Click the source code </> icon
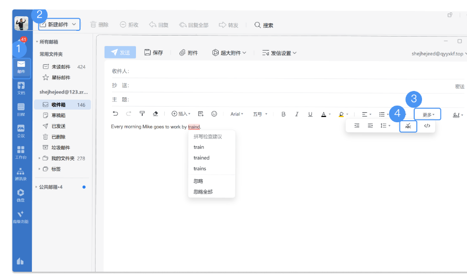The image size is (467, 278). 427,126
